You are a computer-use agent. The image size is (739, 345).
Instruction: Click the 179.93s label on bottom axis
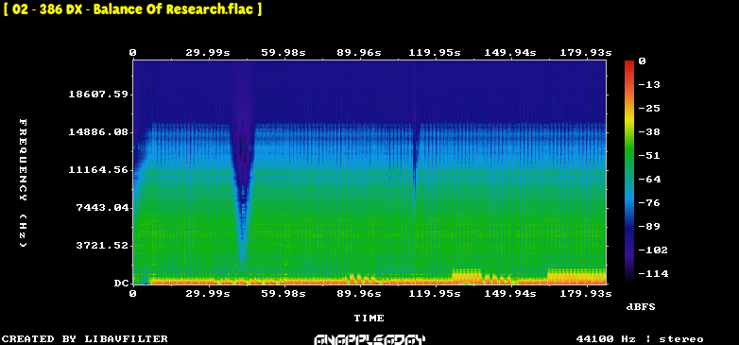click(585, 294)
